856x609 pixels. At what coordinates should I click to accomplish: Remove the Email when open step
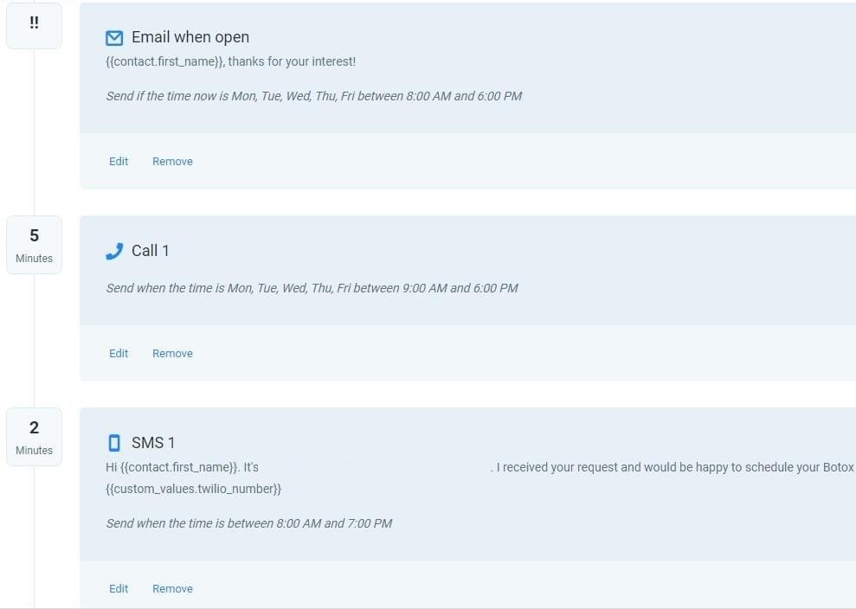point(172,162)
